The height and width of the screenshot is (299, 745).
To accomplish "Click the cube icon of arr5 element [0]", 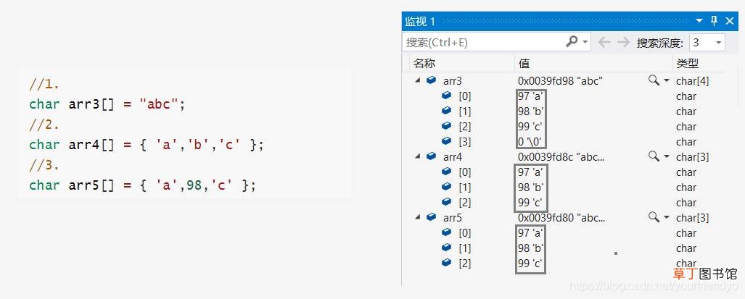I will point(446,232).
